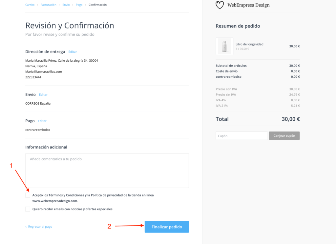The image size is (336, 244).
Task: Edit the Envío shipping method
Action: (x=43, y=95)
